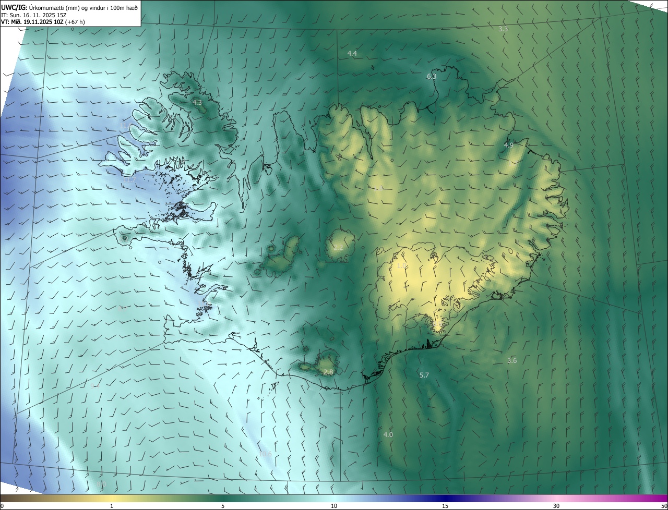Click the 4.4 precipitation value label
This screenshot has width=668, height=510.
pyautogui.click(x=352, y=54)
